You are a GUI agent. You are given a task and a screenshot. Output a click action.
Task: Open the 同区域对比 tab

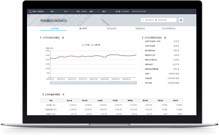pyautogui.click(x=140, y=28)
